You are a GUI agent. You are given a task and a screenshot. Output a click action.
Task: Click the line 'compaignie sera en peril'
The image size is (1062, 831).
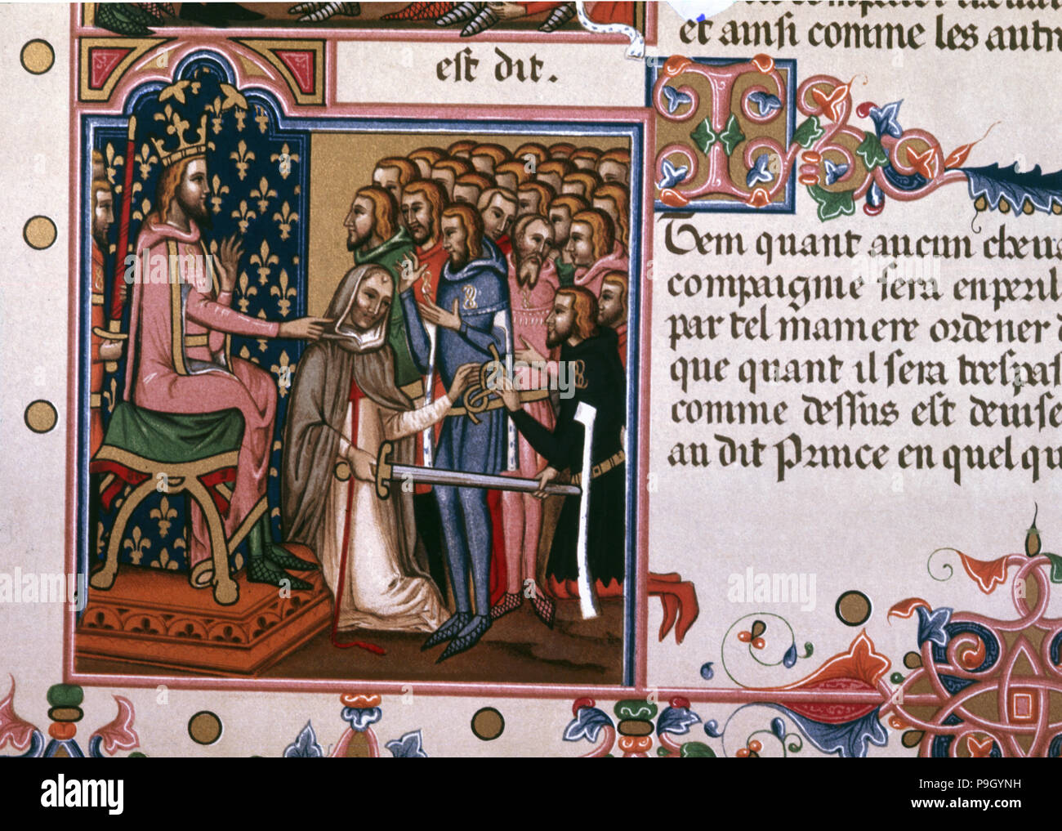pos(864,286)
